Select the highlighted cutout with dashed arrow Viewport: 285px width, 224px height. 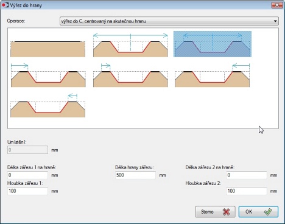(213, 44)
